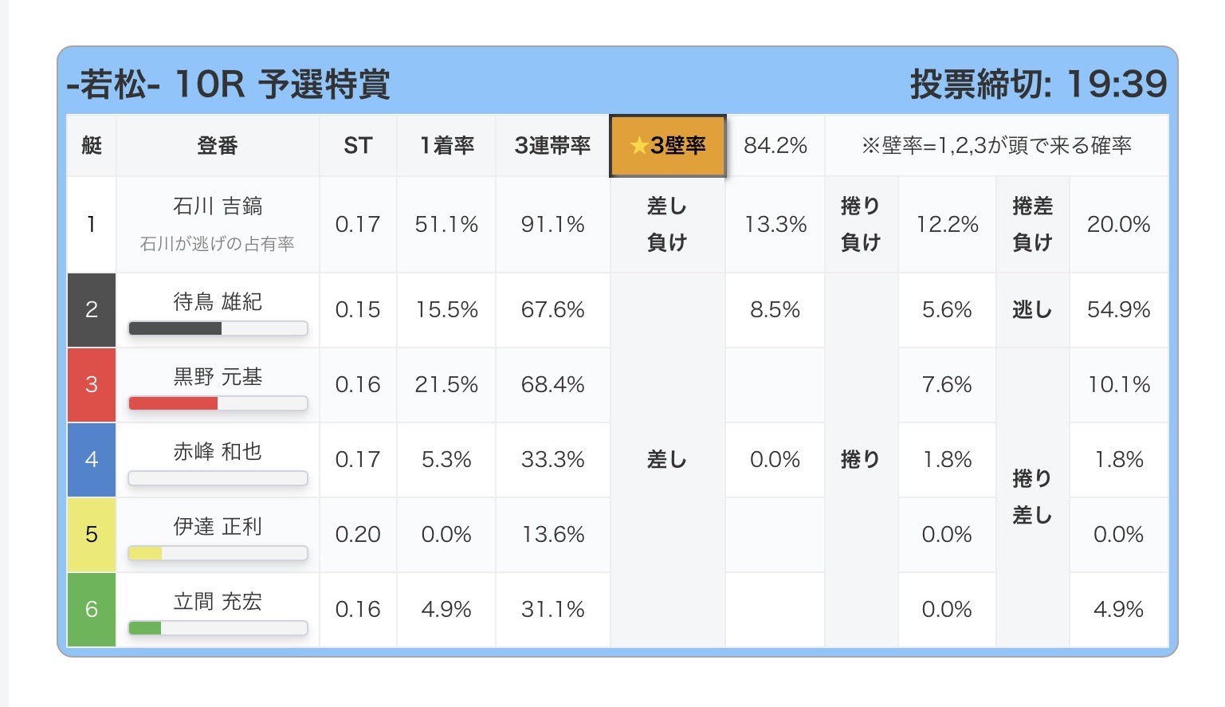Click the 逃し 54.9% value cell

(1118, 310)
